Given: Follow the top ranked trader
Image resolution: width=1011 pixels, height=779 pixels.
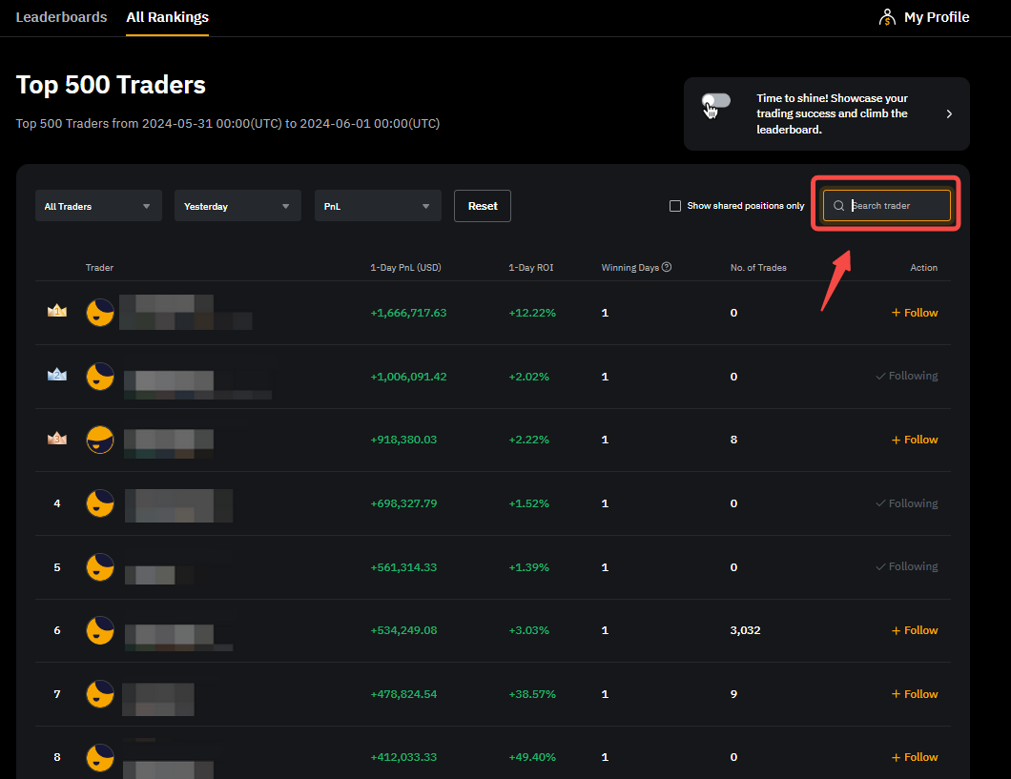Looking at the screenshot, I should tap(914, 312).
